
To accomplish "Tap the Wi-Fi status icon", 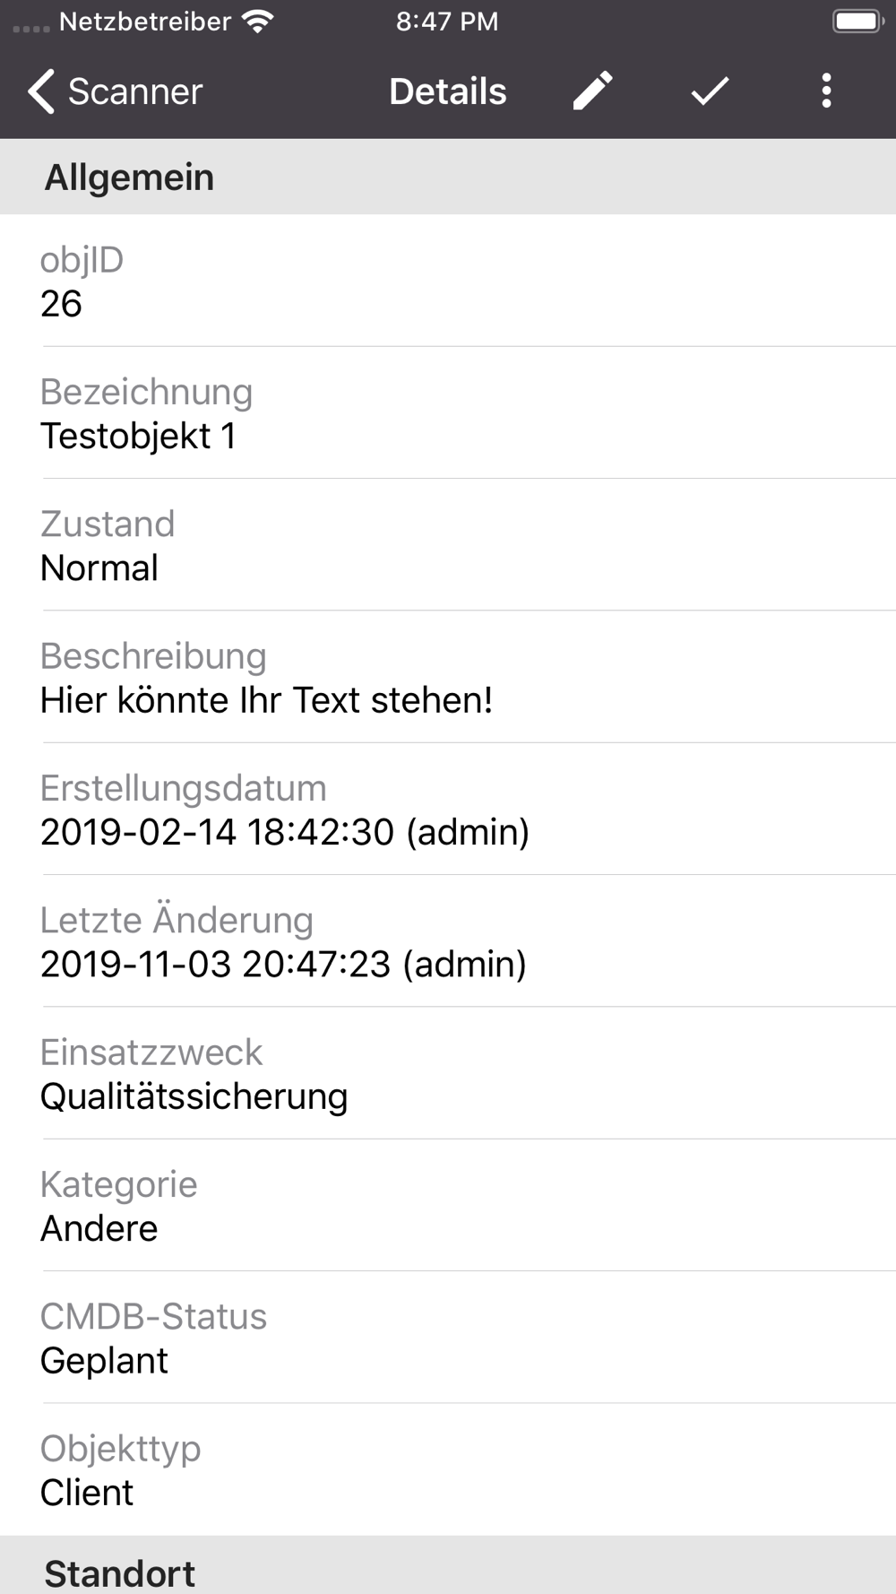I will [x=258, y=22].
